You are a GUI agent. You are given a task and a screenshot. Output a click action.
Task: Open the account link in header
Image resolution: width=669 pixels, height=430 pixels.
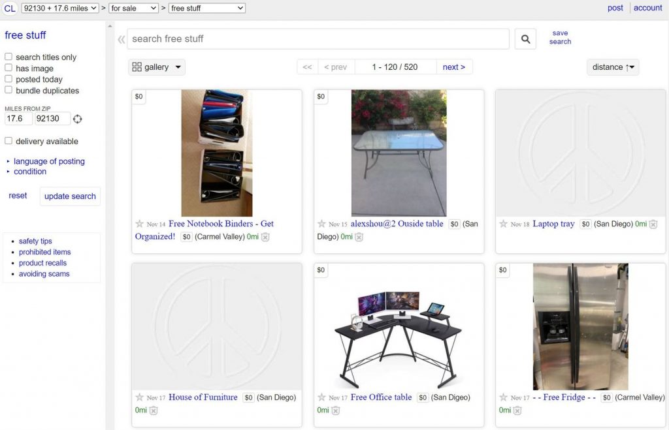click(647, 8)
